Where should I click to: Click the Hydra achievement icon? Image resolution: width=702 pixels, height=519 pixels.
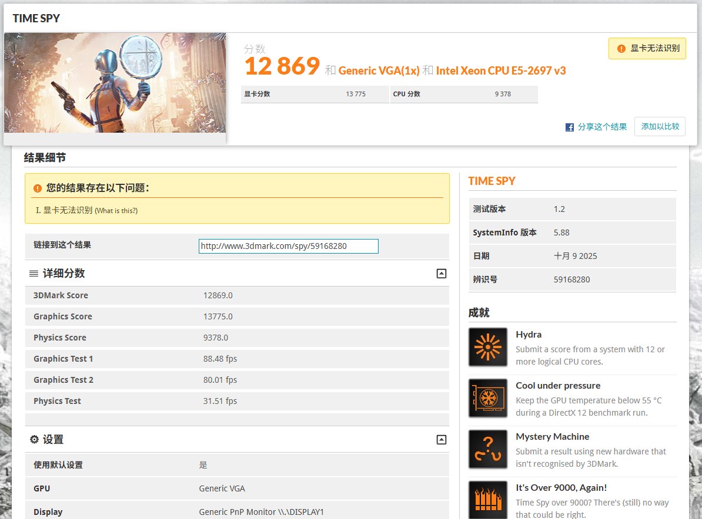tap(488, 347)
